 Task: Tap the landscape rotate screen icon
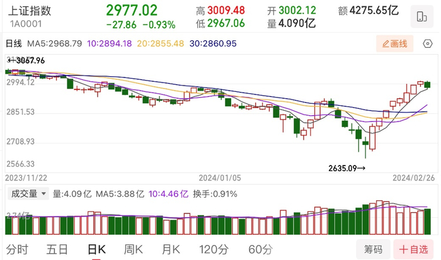pos(421,16)
